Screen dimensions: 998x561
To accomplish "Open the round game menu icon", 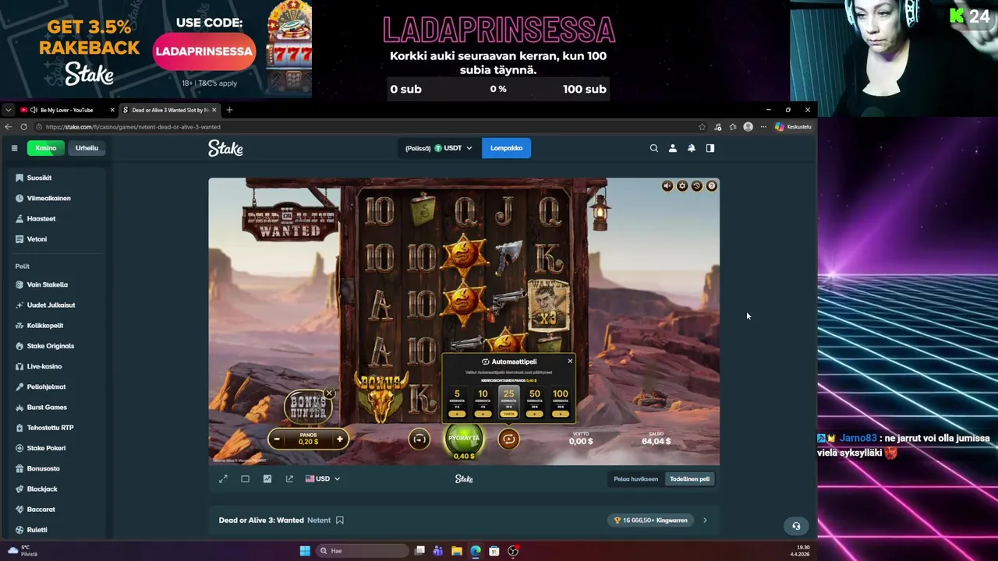I will tap(711, 185).
